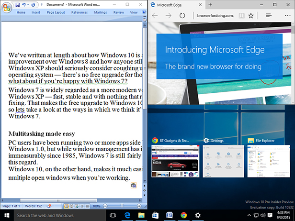Click the Word icon on the taskbar
The image size is (295, 221).
tap(170, 215)
